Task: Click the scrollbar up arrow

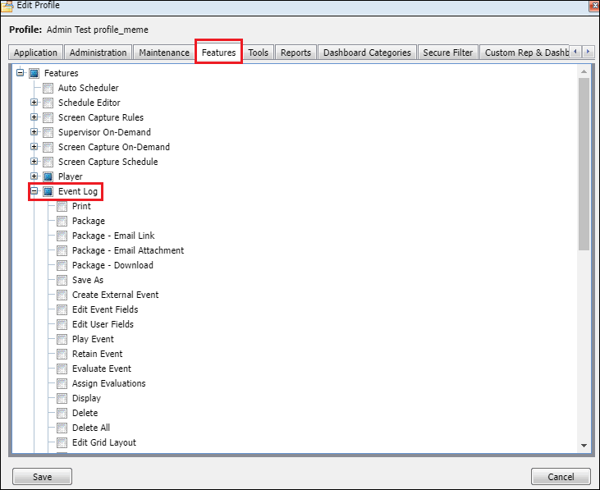Action: tap(584, 71)
